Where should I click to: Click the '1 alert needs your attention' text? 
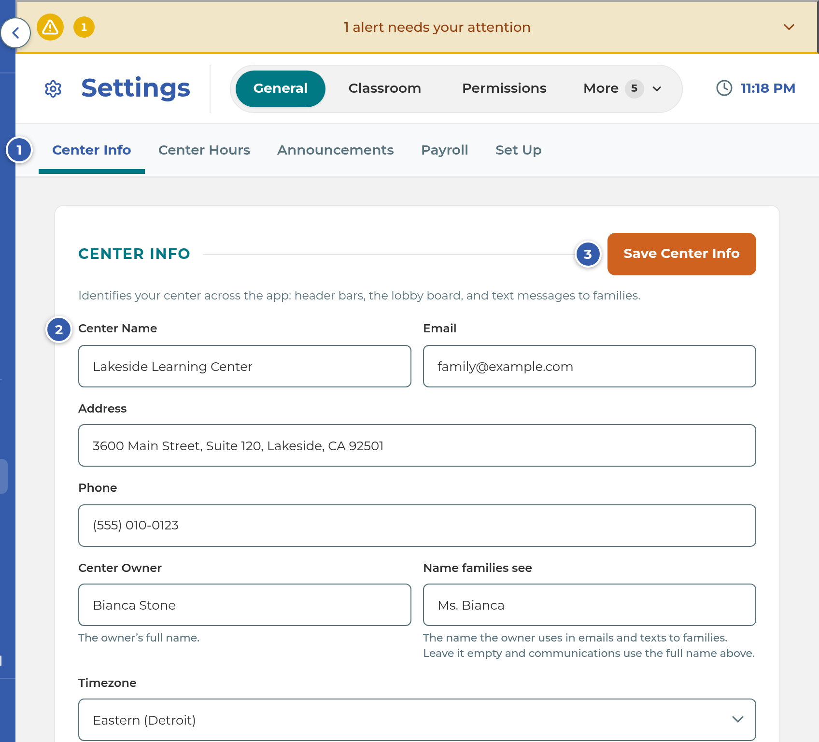(x=437, y=27)
